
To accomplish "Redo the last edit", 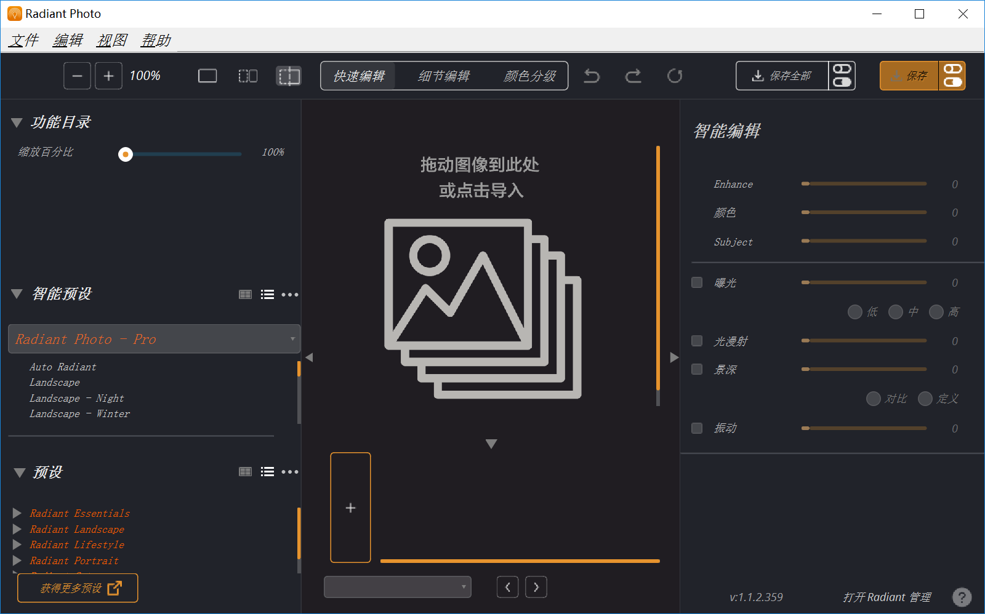I will 633,76.
